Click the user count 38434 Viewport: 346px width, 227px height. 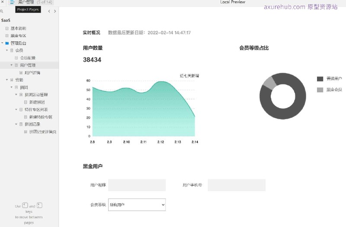pyautogui.click(x=92, y=60)
